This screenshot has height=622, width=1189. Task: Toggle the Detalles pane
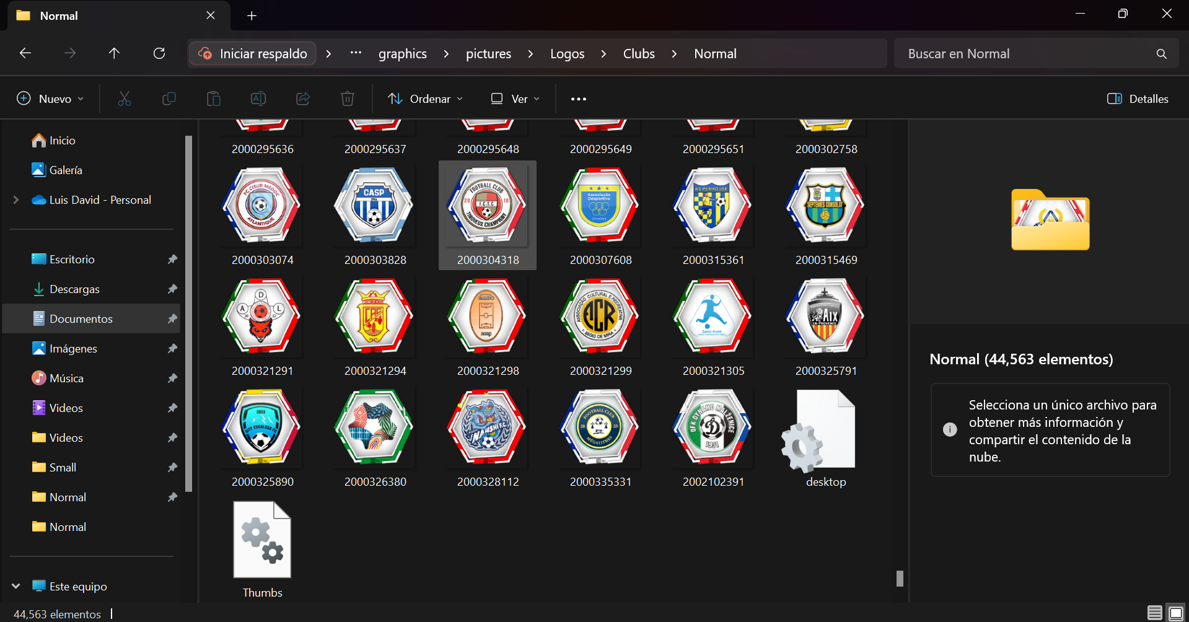click(x=1138, y=99)
